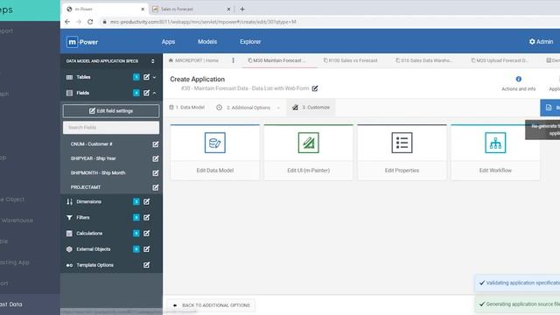Open a new browser tab

(242, 10)
